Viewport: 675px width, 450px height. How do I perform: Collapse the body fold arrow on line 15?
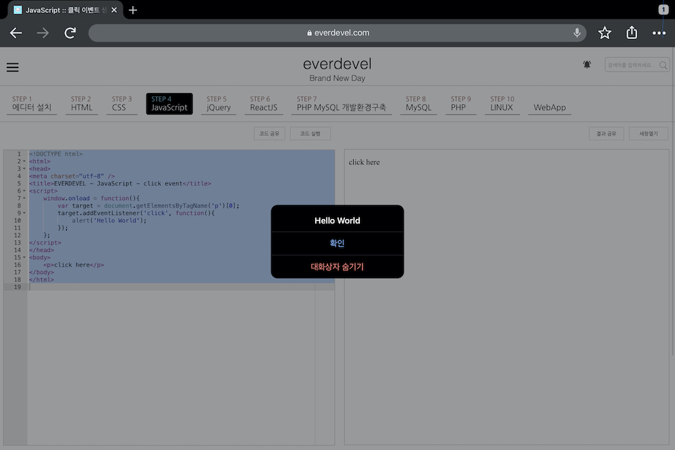(x=24, y=257)
